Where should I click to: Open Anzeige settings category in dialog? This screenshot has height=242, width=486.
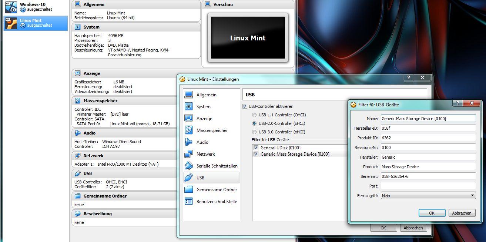(x=212, y=119)
